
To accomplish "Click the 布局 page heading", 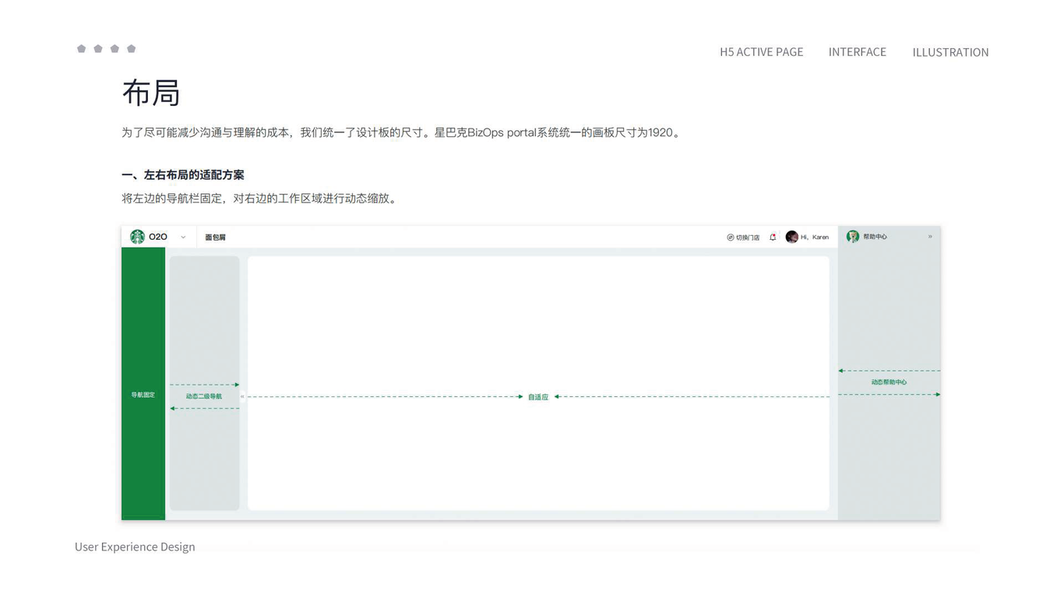I will coord(151,93).
